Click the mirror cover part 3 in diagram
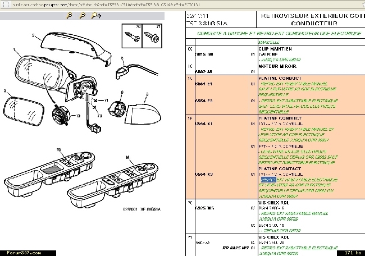365x256 pixels. tap(73, 44)
